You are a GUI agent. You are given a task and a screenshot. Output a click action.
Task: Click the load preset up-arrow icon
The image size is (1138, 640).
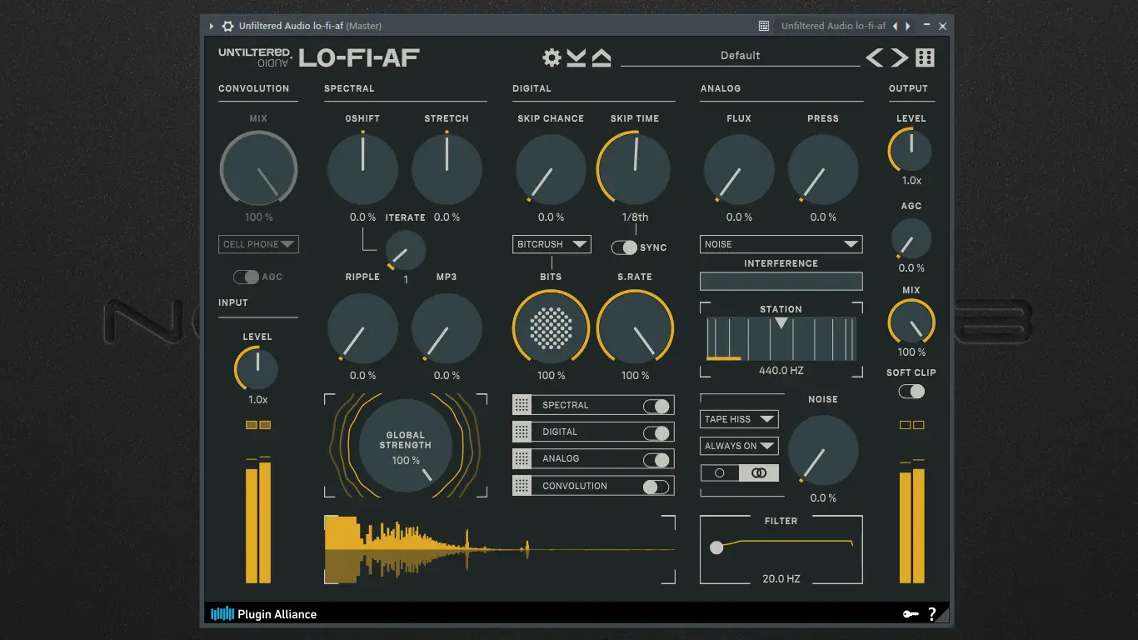point(601,57)
